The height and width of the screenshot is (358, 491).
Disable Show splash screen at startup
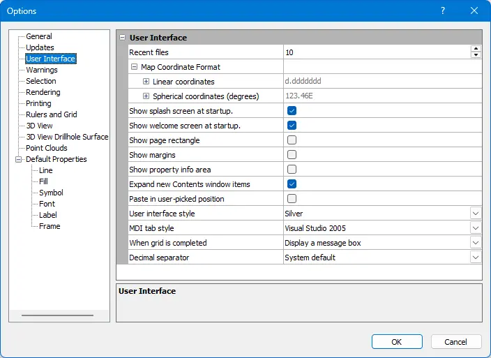click(x=292, y=110)
